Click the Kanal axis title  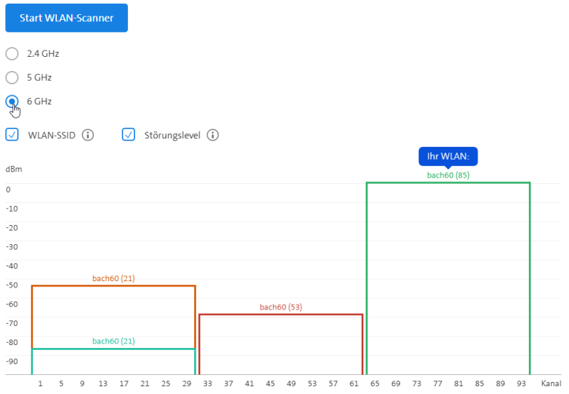[x=551, y=383]
